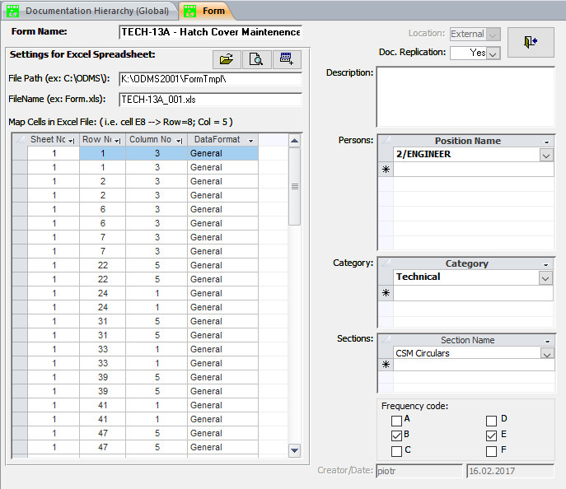Image resolution: width=566 pixels, height=489 pixels.
Task: Click the first Row No 22 cell
Action: click(102, 265)
